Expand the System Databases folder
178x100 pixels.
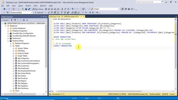pyautogui.click(x=8, y=28)
